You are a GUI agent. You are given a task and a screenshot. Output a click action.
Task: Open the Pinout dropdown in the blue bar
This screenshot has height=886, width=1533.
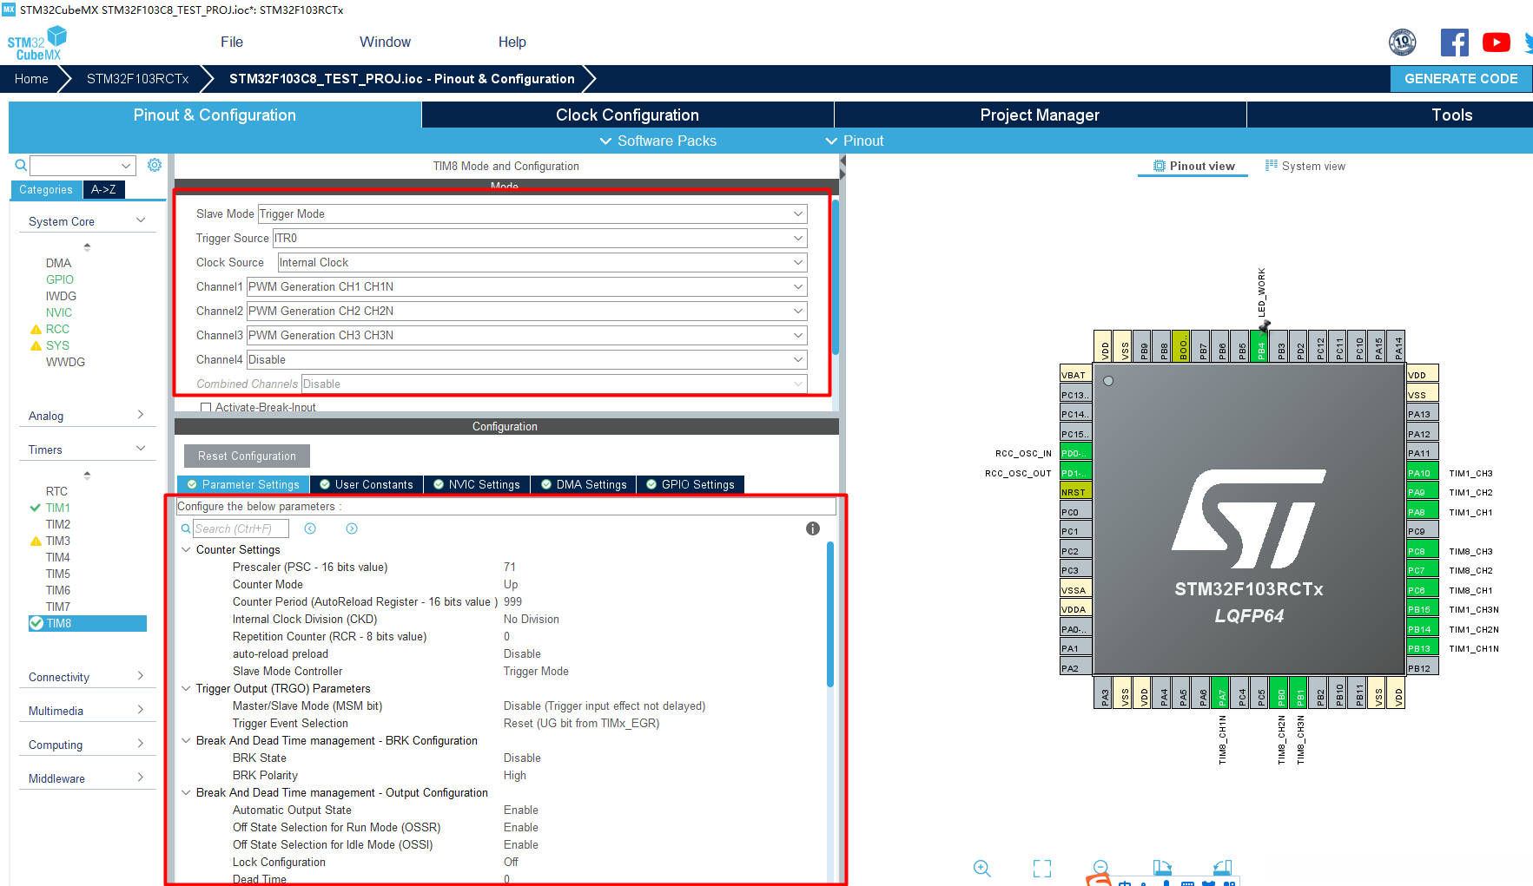[x=854, y=141]
